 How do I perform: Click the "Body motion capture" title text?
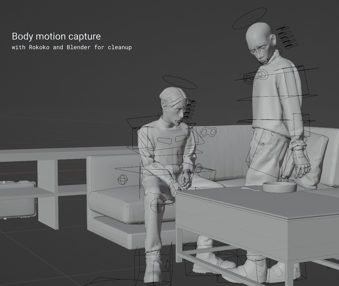point(56,36)
